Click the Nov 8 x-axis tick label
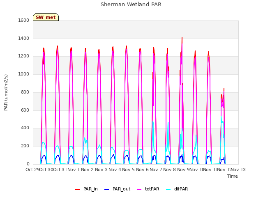Image resolution: width=263 pixels, height=197 pixels. point(170,170)
